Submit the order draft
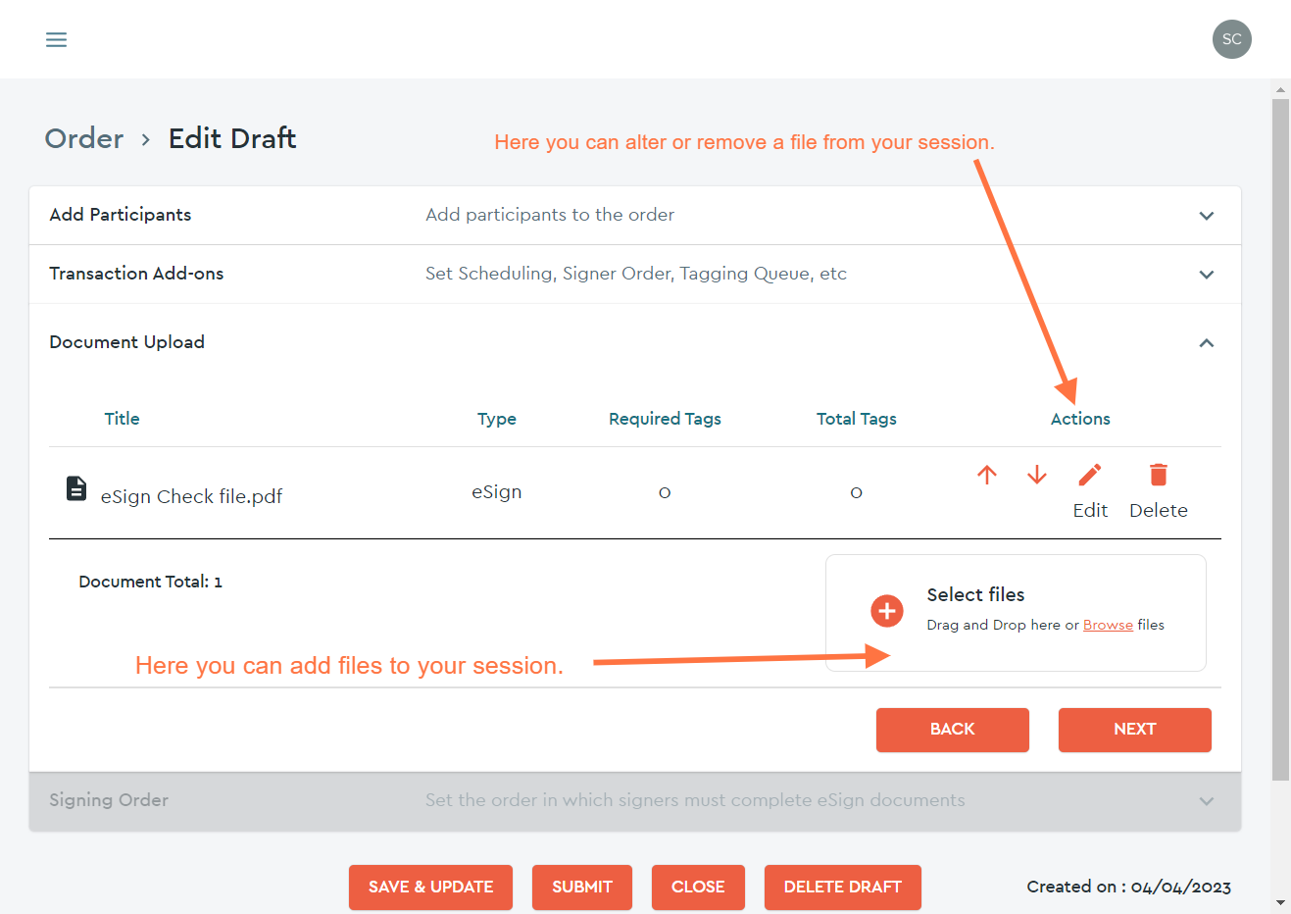This screenshot has height=914, width=1291. 582,888
